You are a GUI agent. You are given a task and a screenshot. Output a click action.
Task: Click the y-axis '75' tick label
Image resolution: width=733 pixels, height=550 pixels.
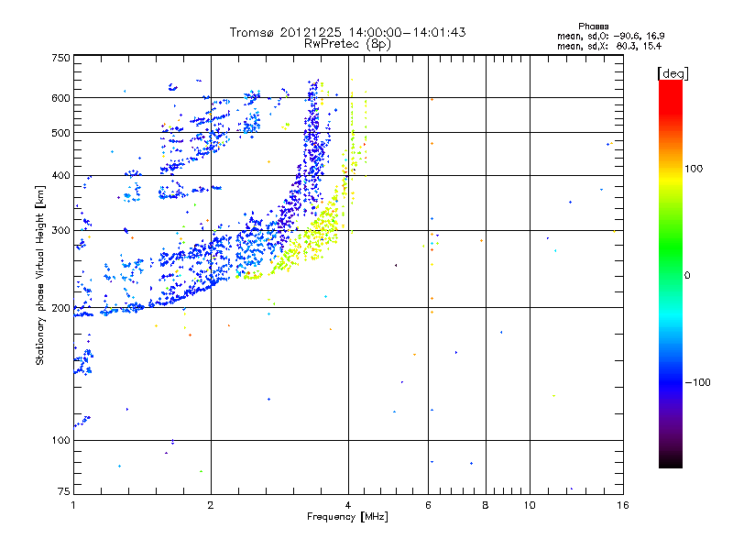[x=64, y=491]
